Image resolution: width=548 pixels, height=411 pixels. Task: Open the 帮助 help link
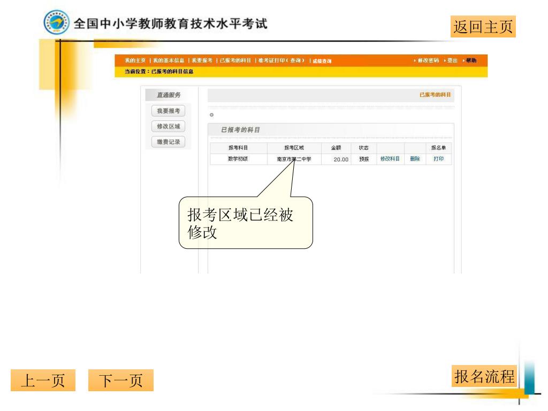pos(470,60)
